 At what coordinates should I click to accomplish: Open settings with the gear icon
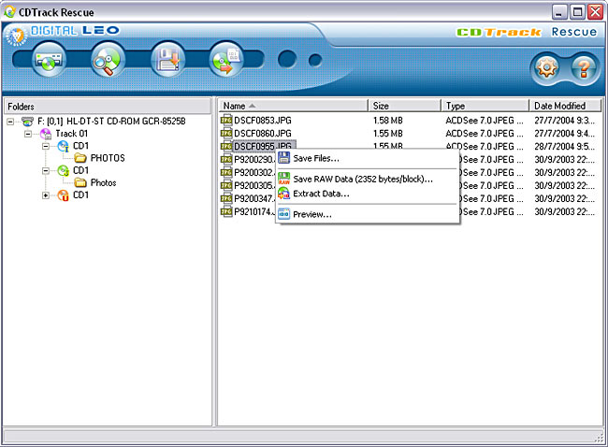(x=547, y=68)
